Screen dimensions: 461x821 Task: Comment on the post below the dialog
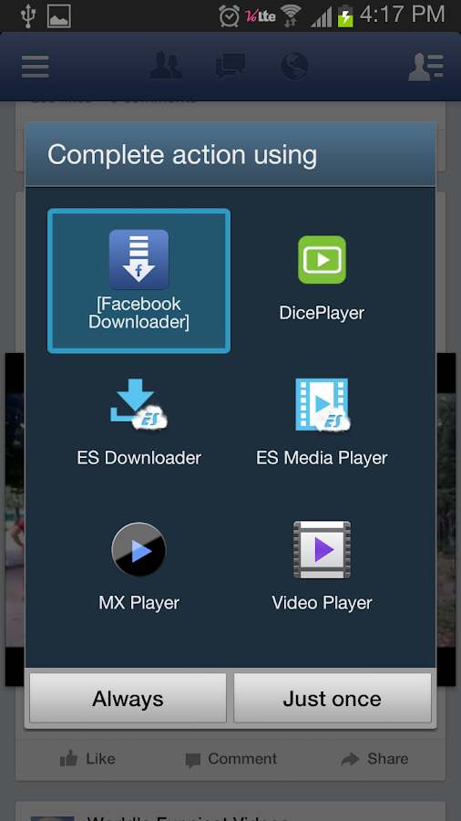click(231, 759)
